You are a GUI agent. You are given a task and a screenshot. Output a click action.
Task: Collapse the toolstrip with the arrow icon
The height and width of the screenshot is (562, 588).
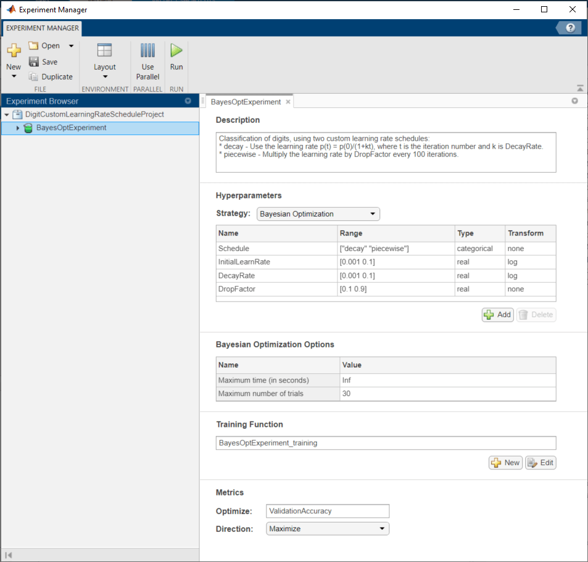click(x=580, y=88)
